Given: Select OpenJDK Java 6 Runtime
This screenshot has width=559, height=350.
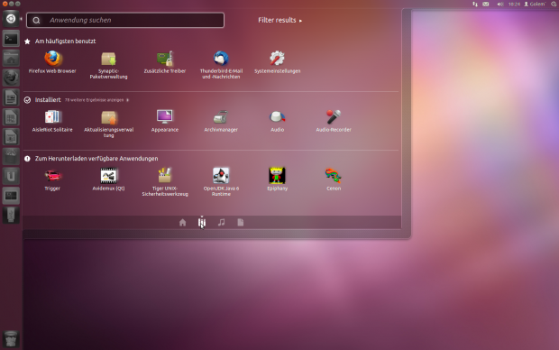Looking at the screenshot, I should click(221, 182).
